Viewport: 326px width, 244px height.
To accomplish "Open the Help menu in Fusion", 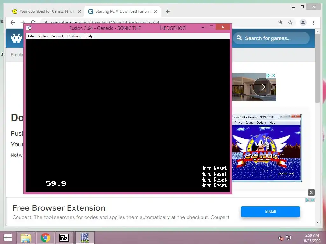I will pos(89,36).
